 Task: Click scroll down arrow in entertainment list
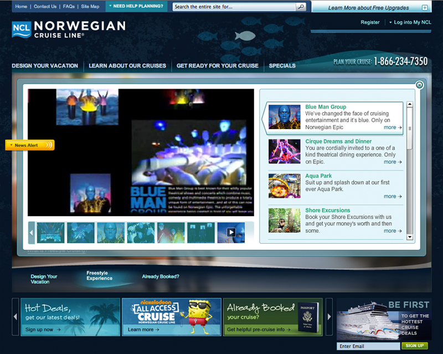[410, 237]
